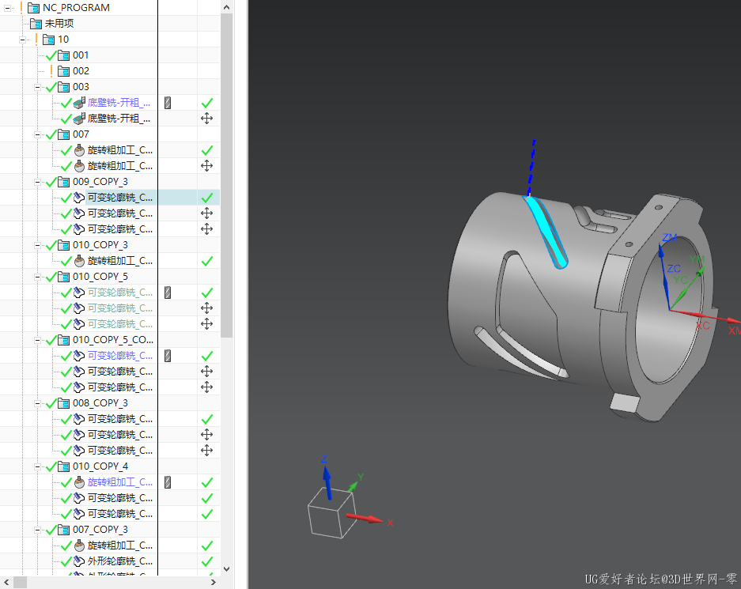Click the first rotary roughing operation icon under 007
741x589 pixels.
click(79, 150)
